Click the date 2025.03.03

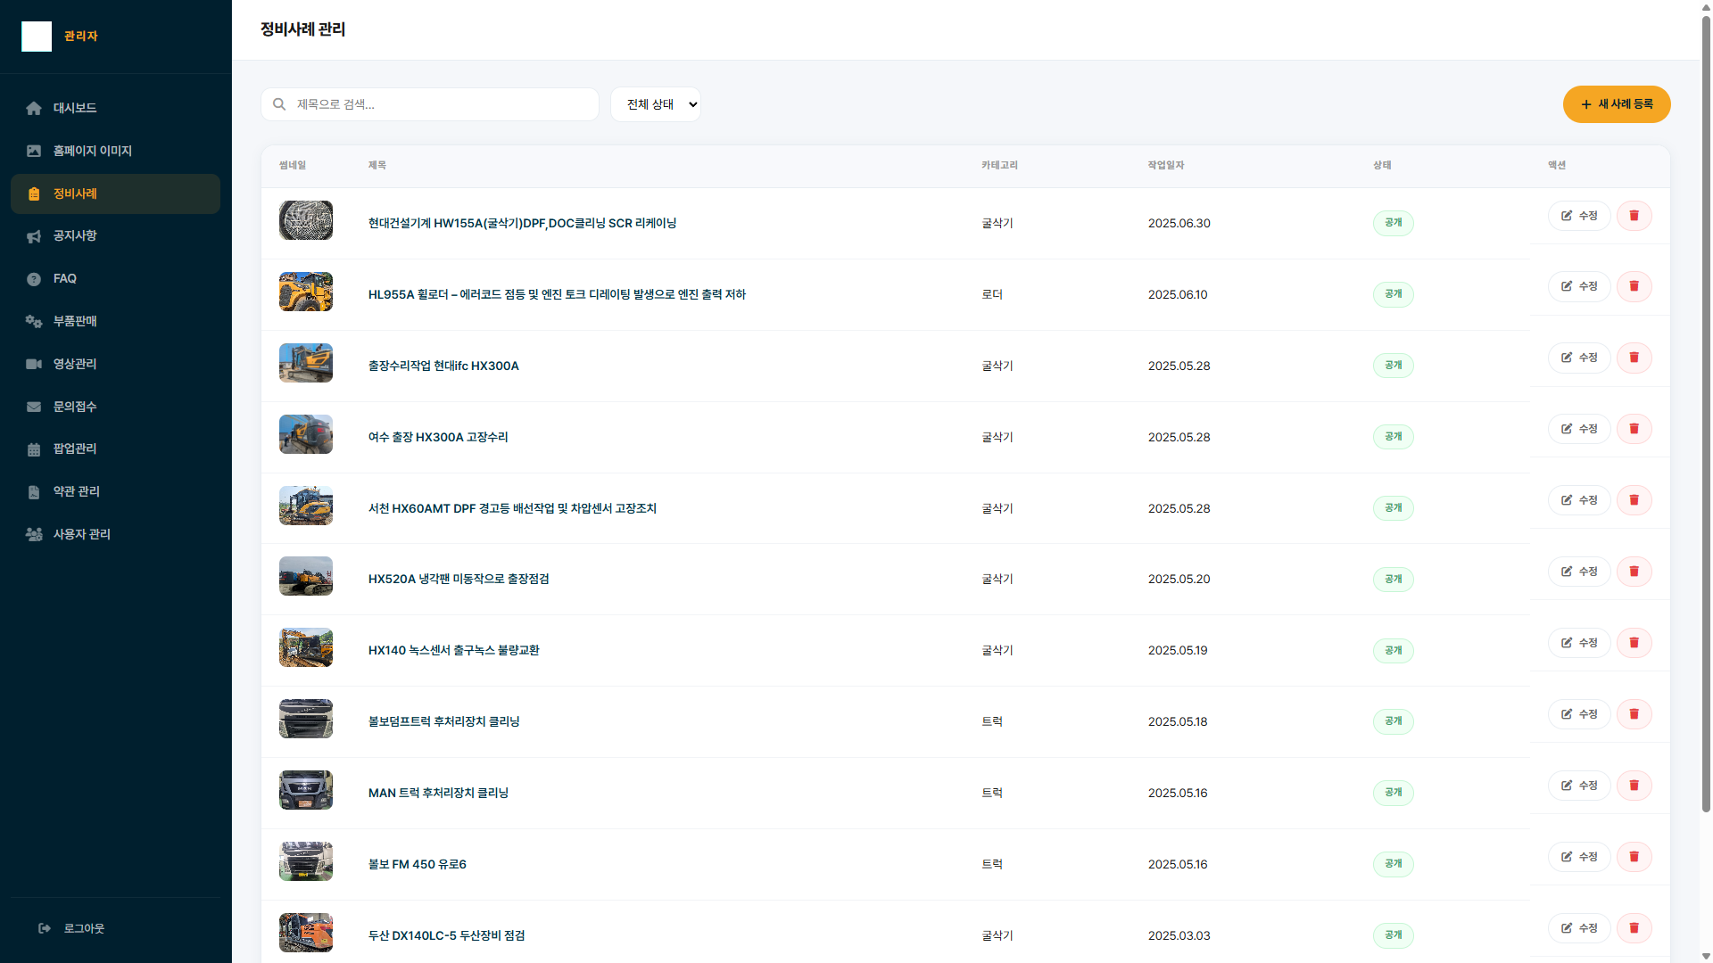click(x=1179, y=935)
